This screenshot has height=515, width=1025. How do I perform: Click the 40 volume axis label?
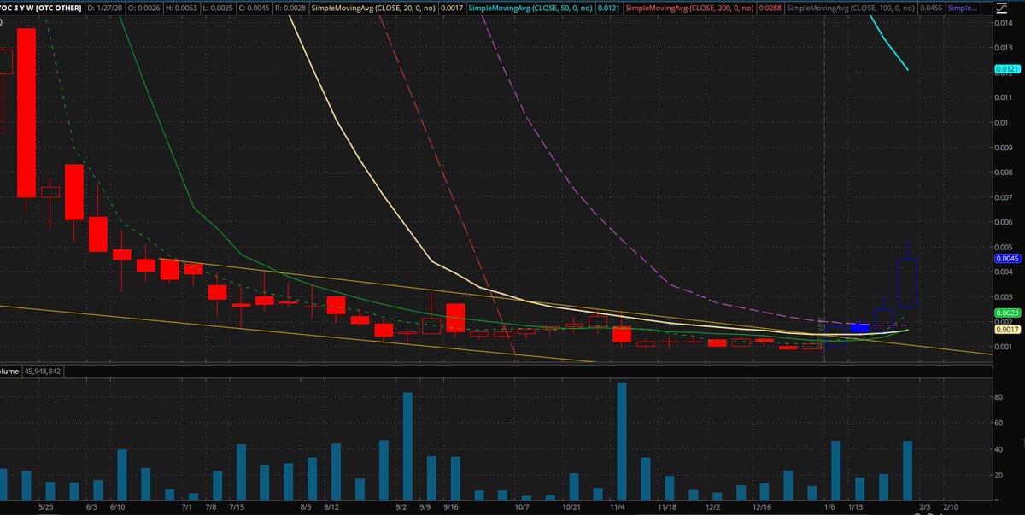click(x=998, y=448)
